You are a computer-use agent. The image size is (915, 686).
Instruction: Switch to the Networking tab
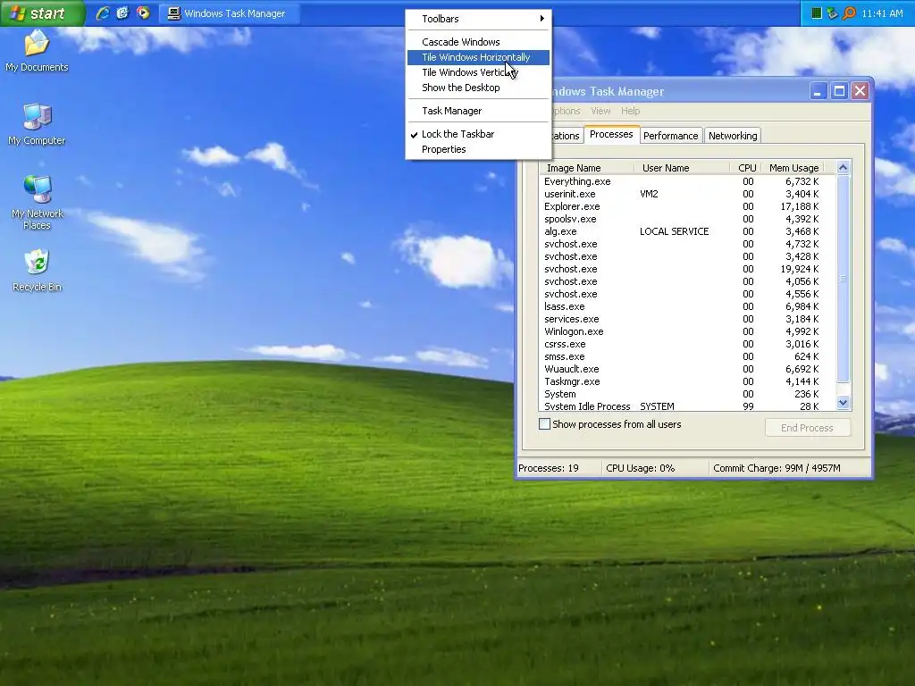(733, 136)
